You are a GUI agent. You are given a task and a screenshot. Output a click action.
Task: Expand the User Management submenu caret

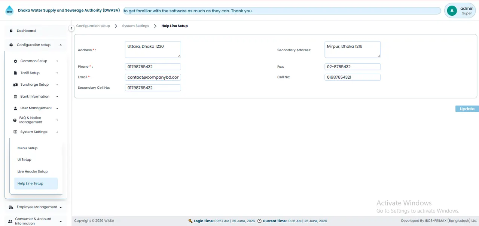pyautogui.click(x=57, y=109)
